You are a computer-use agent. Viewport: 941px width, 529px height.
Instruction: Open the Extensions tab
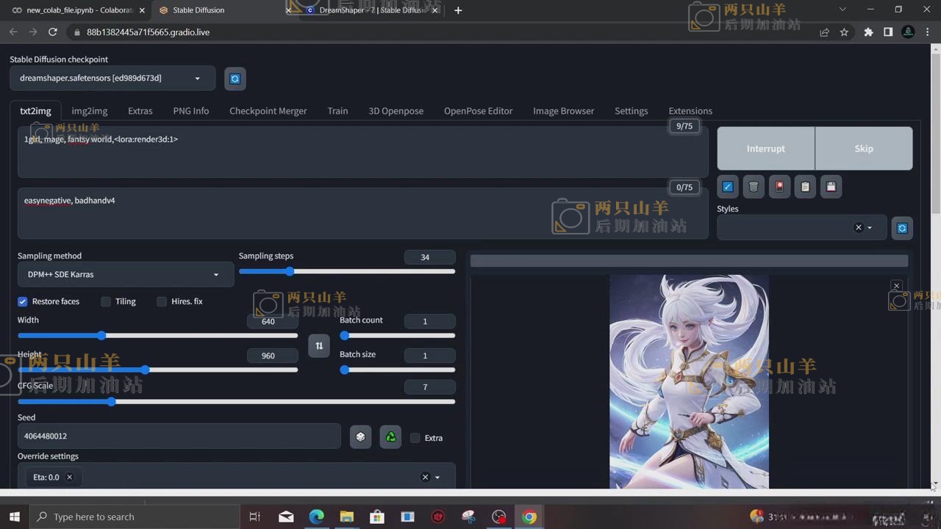tap(690, 111)
